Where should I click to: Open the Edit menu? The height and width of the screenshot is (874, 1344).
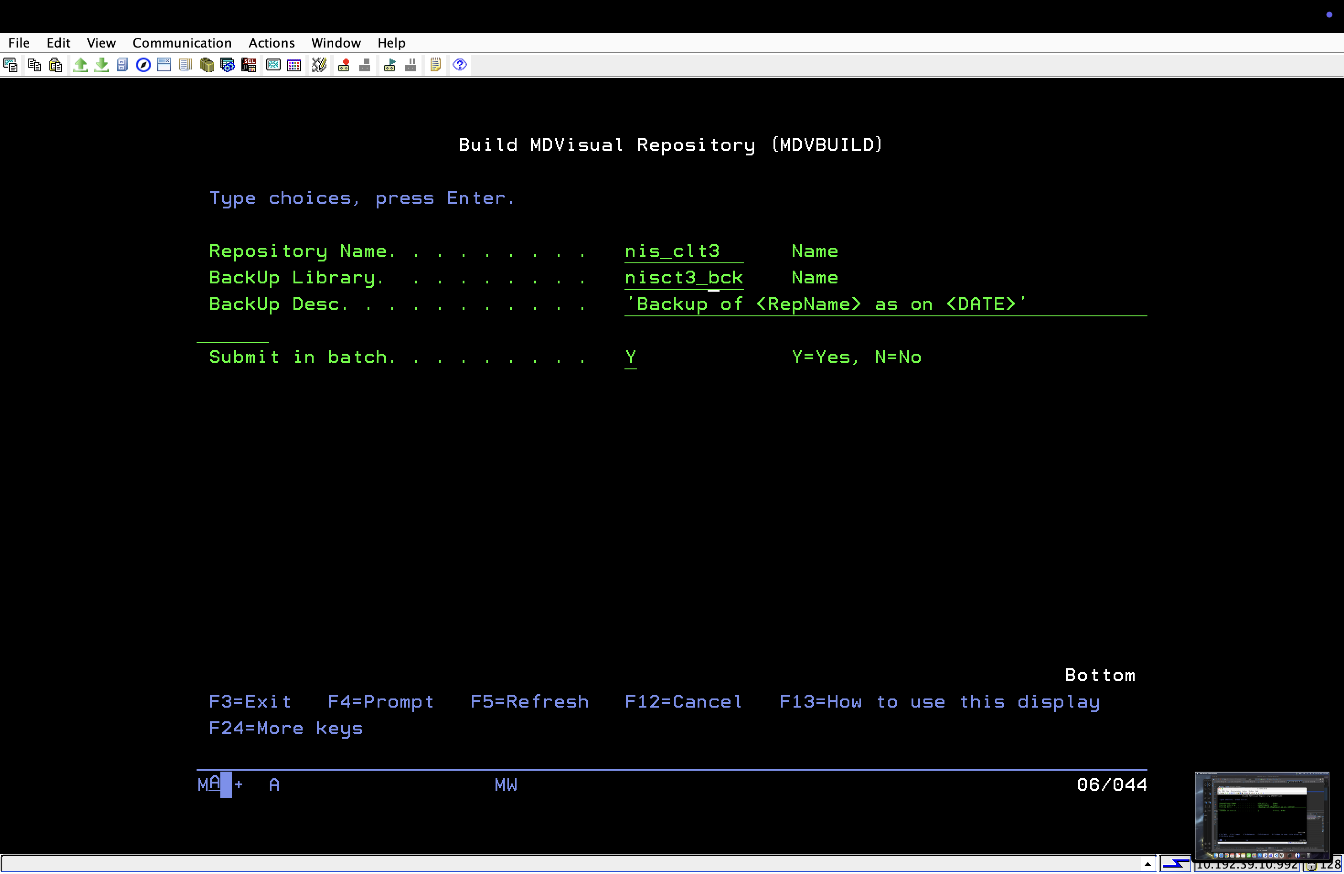click(x=58, y=43)
